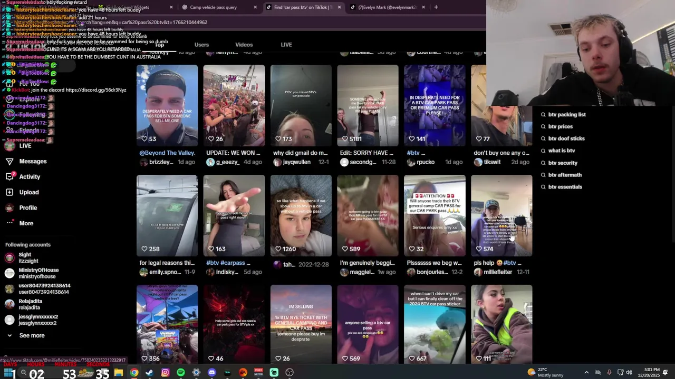Click the Sight account avatar
The image size is (675, 379).
pos(9,258)
